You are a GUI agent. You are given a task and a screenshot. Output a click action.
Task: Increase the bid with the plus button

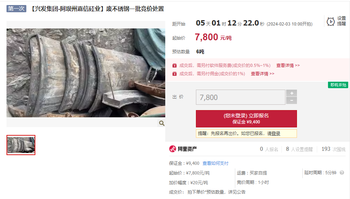point(292,93)
